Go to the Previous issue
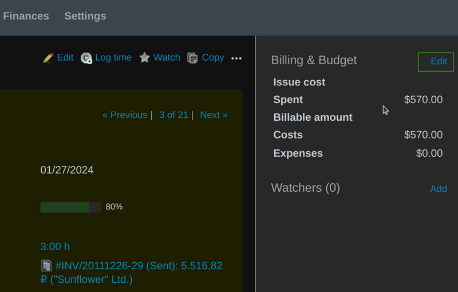 [x=125, y=115]
